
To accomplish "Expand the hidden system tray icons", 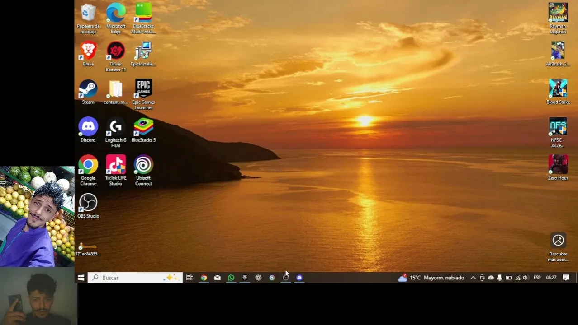I will point(473,278).
